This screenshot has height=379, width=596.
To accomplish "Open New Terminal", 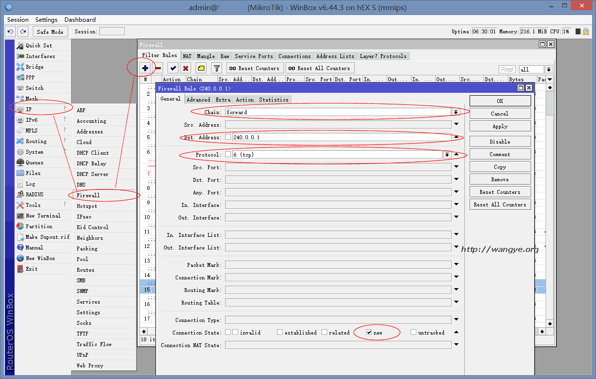I will [43, 216].
